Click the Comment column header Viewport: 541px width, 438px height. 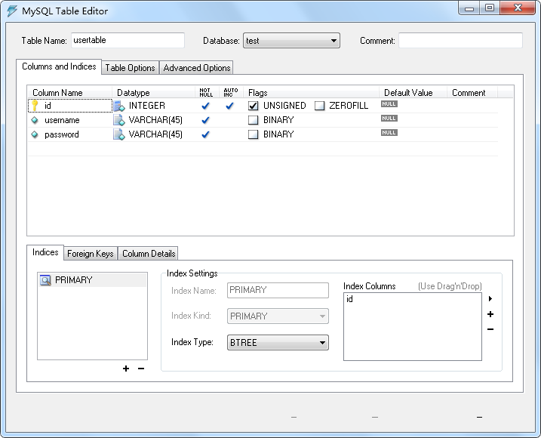click(472, 93)
